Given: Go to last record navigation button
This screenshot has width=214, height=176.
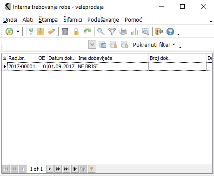Looking at the screenshot, I should tap(67, 169).
